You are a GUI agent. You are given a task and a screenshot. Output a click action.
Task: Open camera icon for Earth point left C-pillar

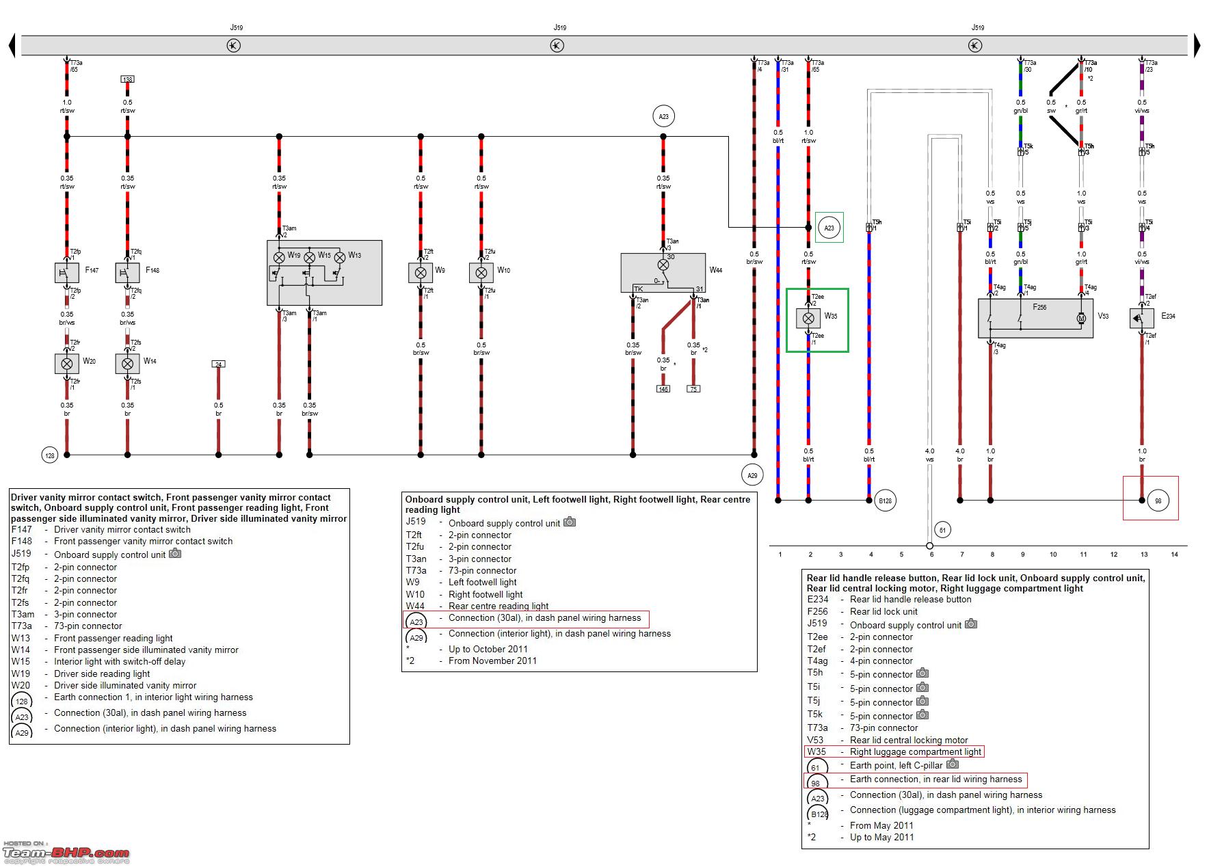[952, 764]
